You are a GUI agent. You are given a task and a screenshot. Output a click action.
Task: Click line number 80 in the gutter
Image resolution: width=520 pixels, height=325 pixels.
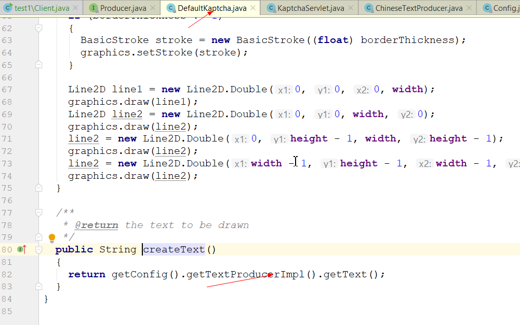pos(7,249)
